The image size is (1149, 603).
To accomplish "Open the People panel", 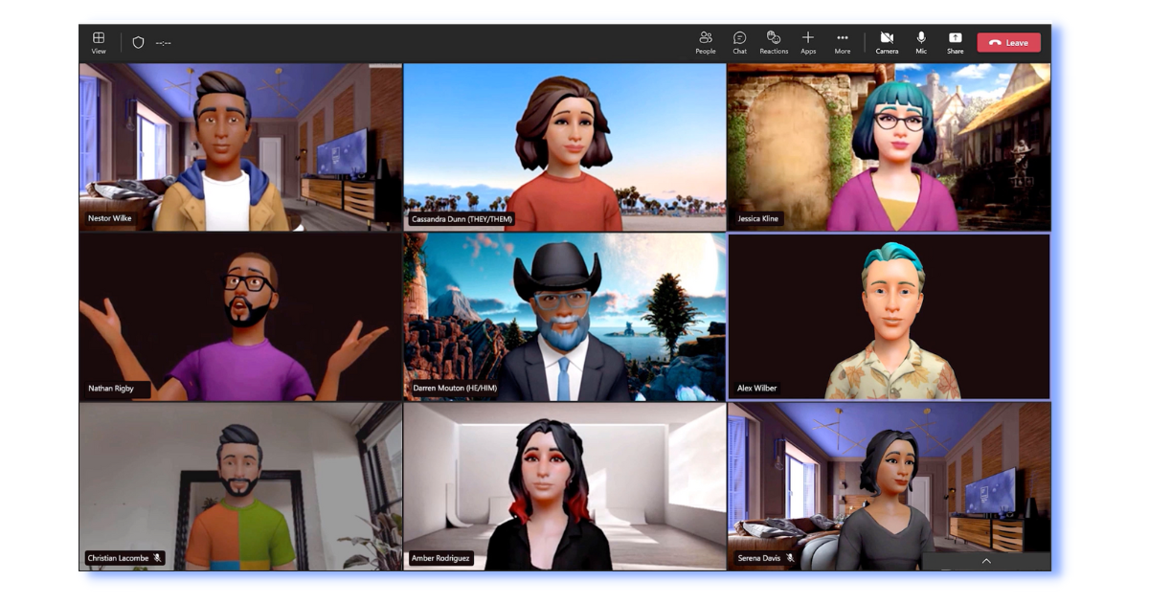I will click(706, 40).
